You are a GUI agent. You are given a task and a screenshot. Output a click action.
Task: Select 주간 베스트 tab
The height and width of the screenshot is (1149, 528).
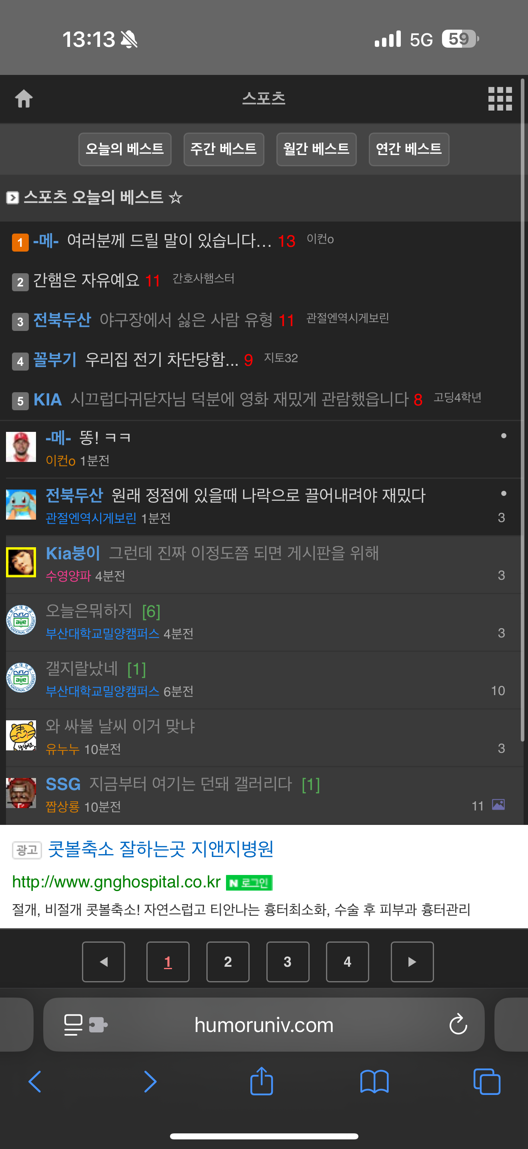pyautogui.click(x=224, y=149)
